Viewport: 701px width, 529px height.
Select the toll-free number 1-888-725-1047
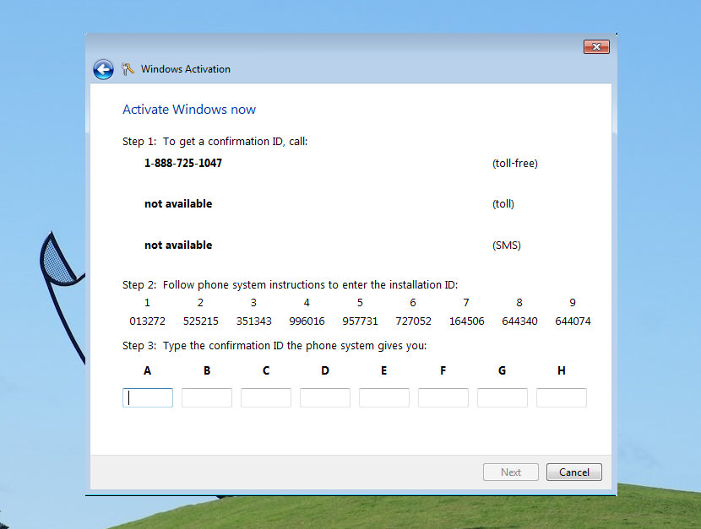(183, 164)
